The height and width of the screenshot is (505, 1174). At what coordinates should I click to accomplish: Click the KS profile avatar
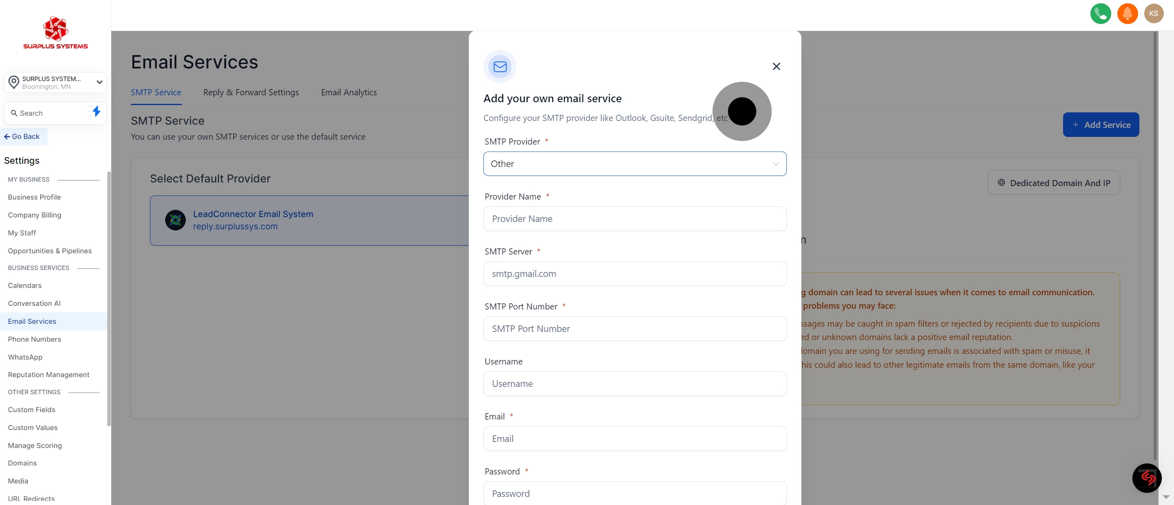(x=1154, y=14)
